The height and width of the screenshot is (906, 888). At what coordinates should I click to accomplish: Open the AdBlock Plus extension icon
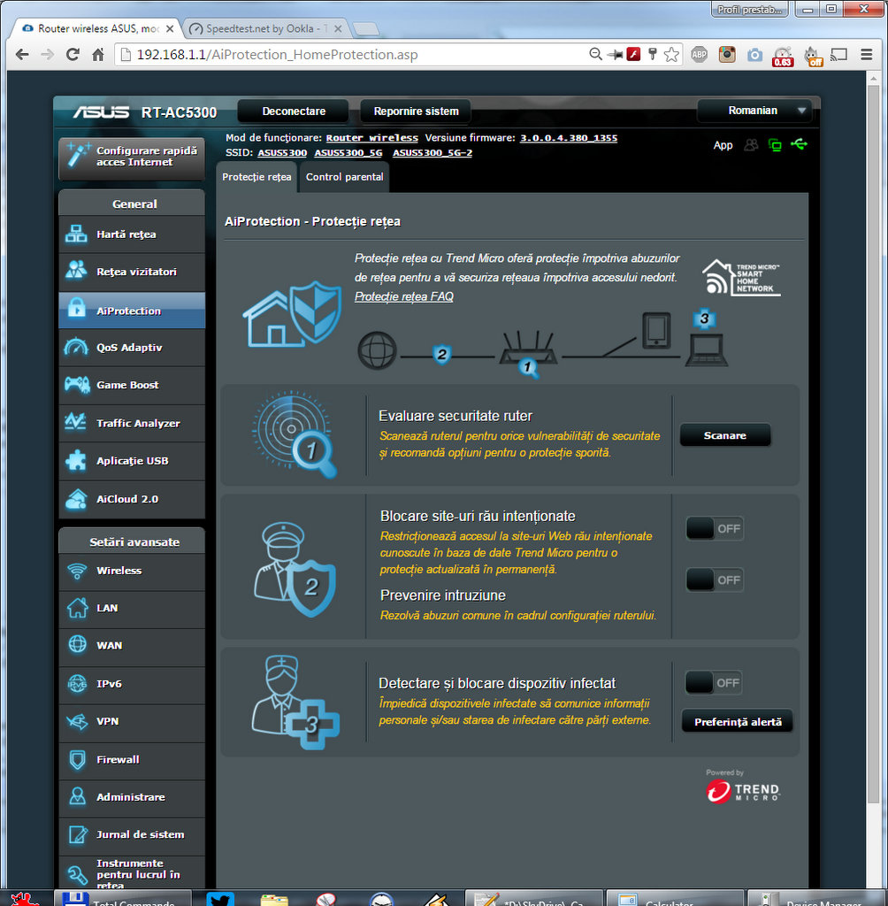(699, 55)
